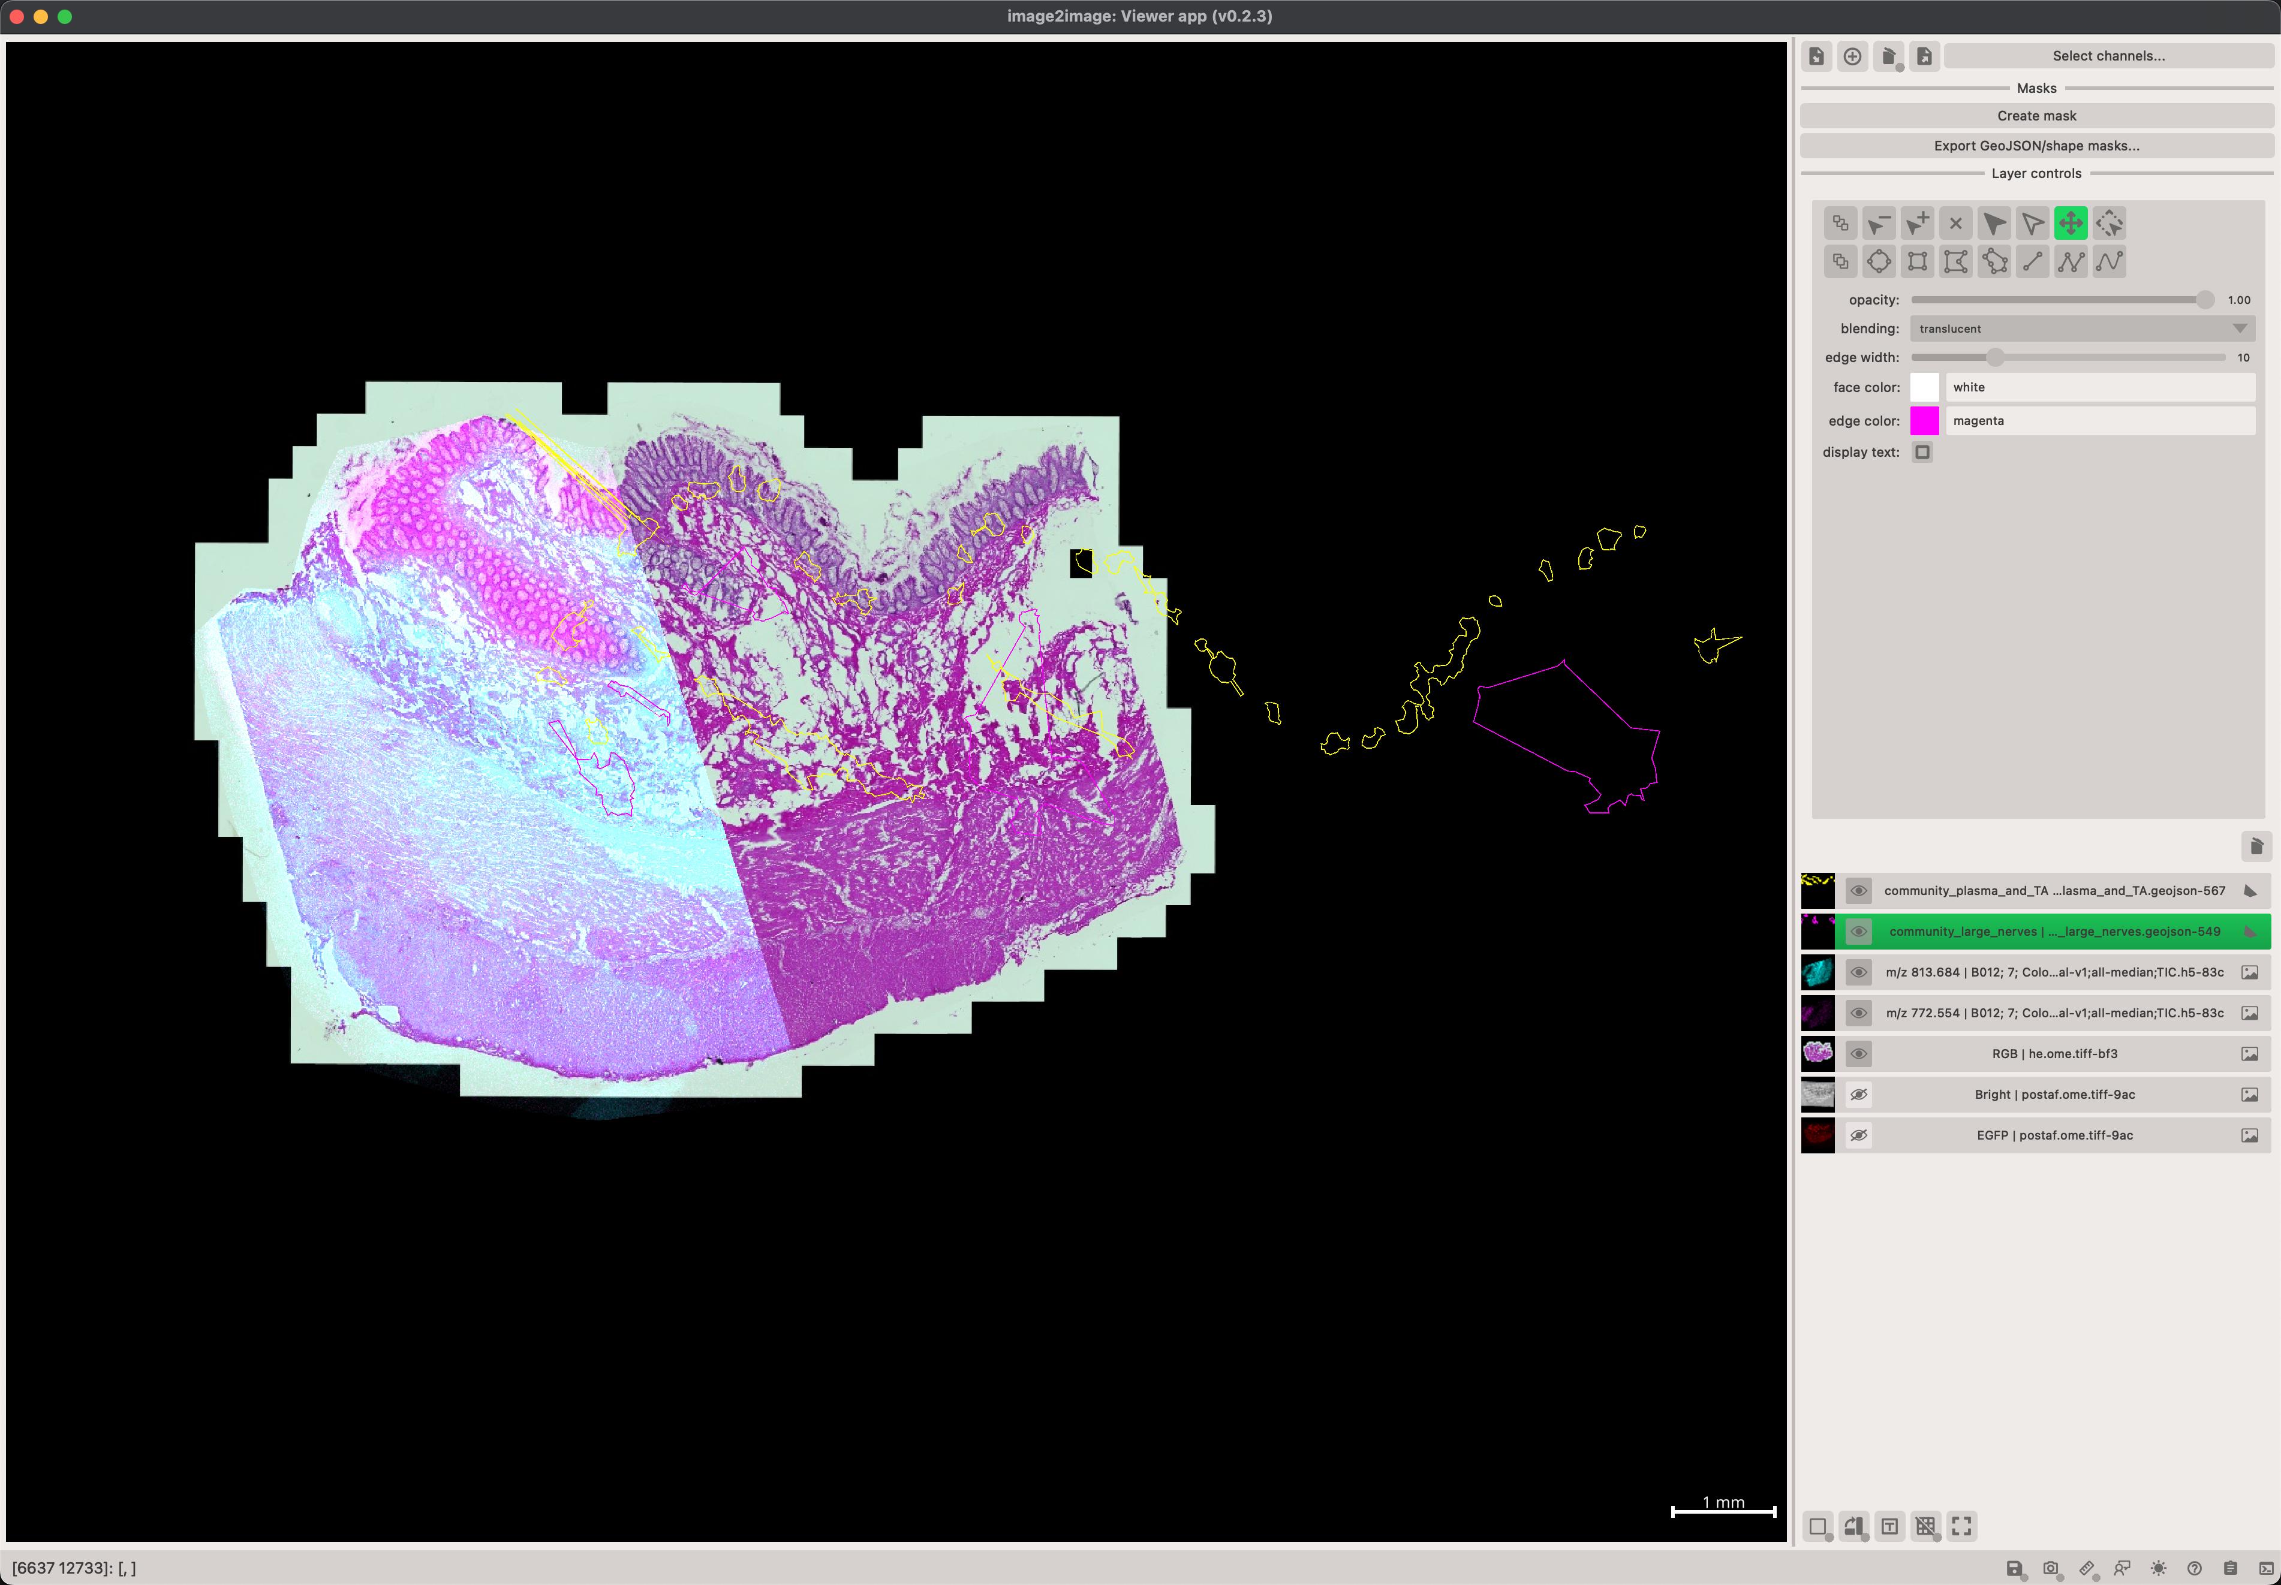The width and height of the screenshot is (2281, 1585).
Task: Hide the RGB he.ome.tiff layer
Action: click(x=1858, y=1054)
